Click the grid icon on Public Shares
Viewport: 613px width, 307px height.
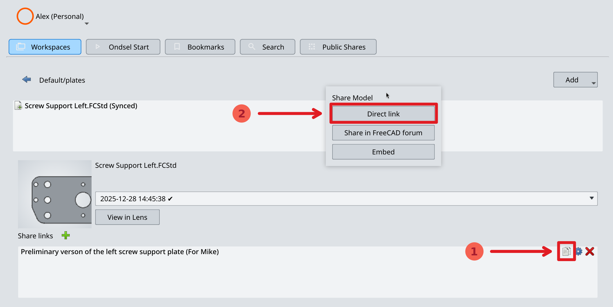(312, 47)
